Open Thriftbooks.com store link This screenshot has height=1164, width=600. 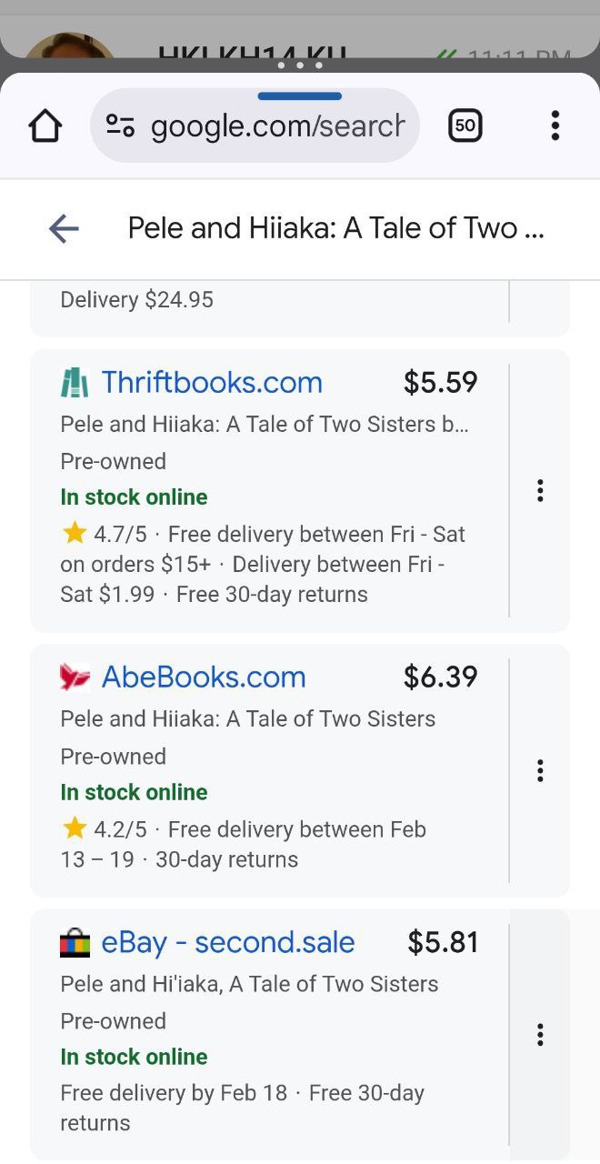pyautogui.click(x=212, y=383)
